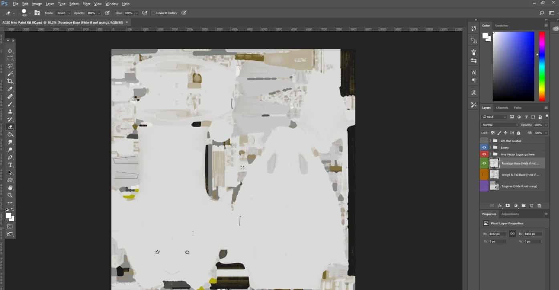Open the layer blend mode dropdown
This screenshot has height=290, width=559.
tap(500, 125)
